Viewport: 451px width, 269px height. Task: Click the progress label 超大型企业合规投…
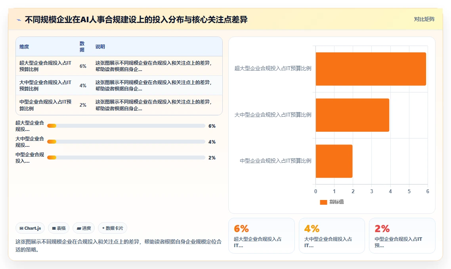[30, 126]
